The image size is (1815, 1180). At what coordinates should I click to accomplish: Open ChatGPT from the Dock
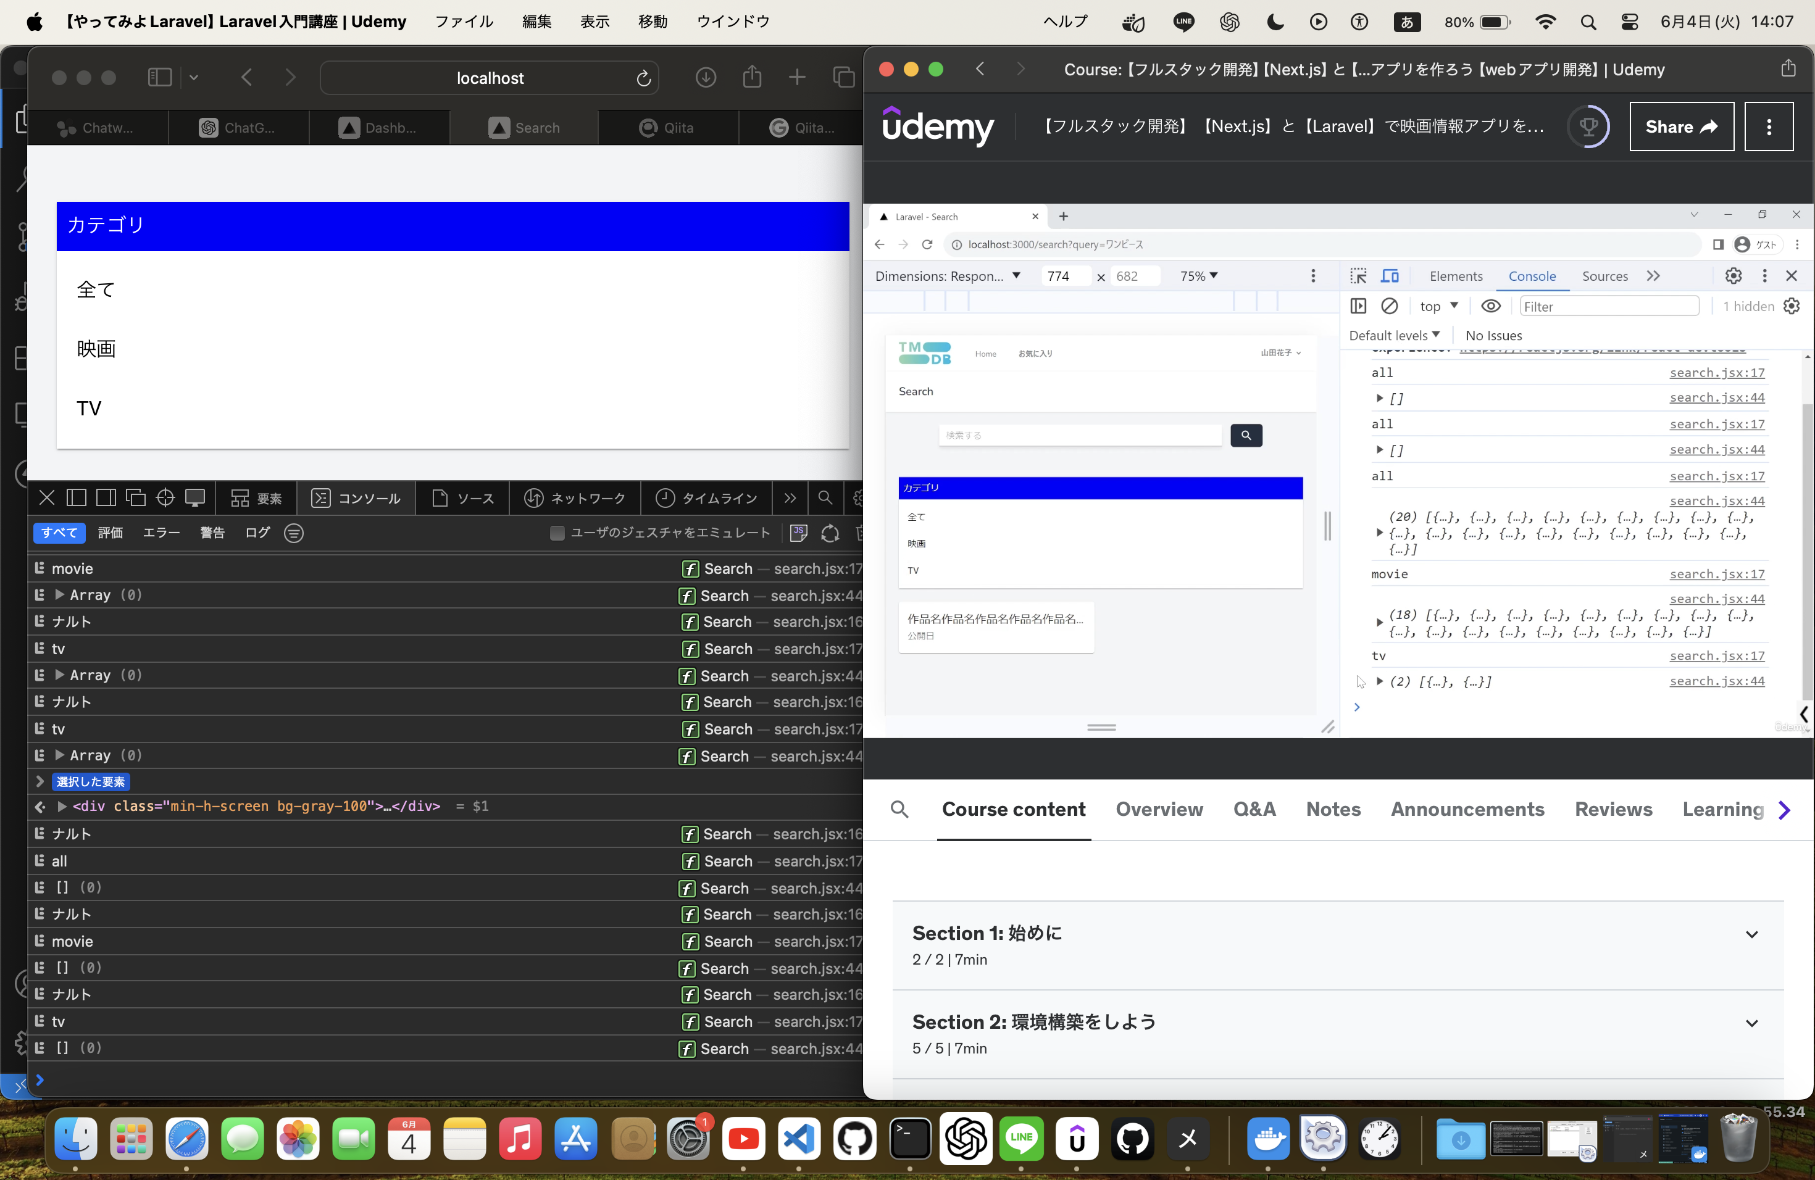click(x=966, y=1139)
